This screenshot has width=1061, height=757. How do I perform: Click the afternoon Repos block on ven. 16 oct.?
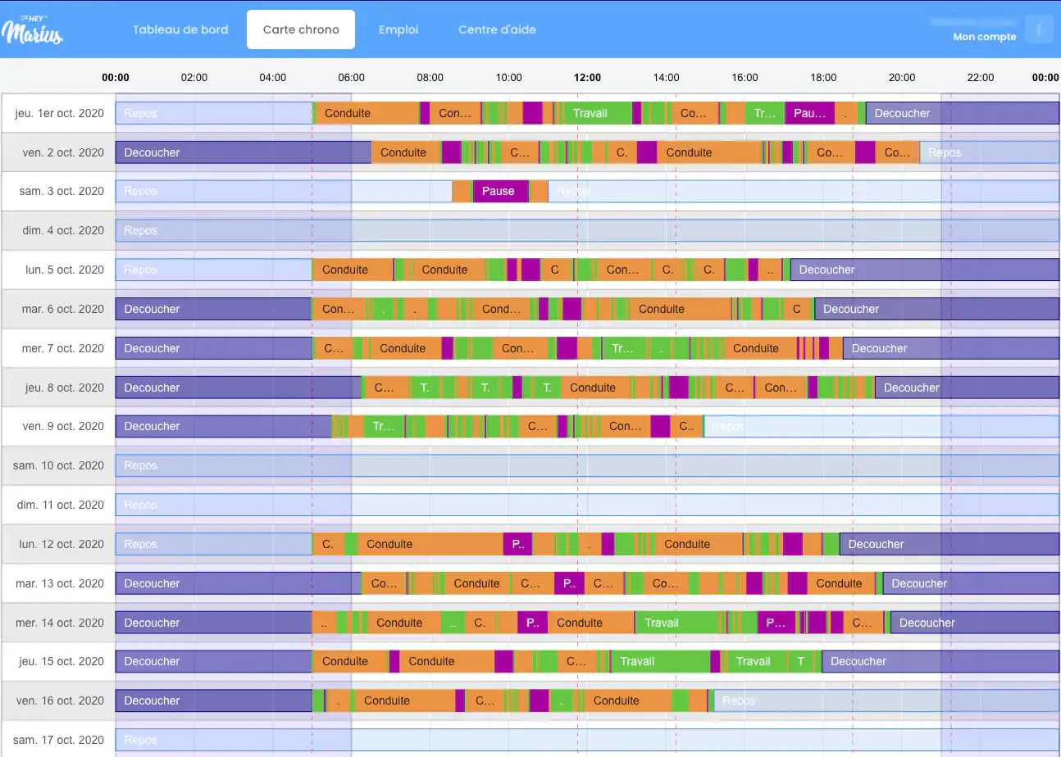(886, 700)
